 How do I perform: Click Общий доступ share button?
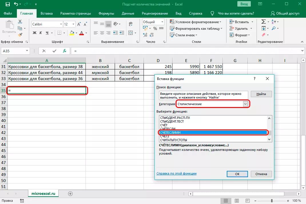pos(285,13)
